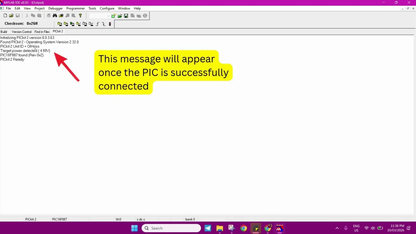Screen dimensions: 416x234
Task: Expand the hidden system tray icons chevron
Action: click(337, 228)
